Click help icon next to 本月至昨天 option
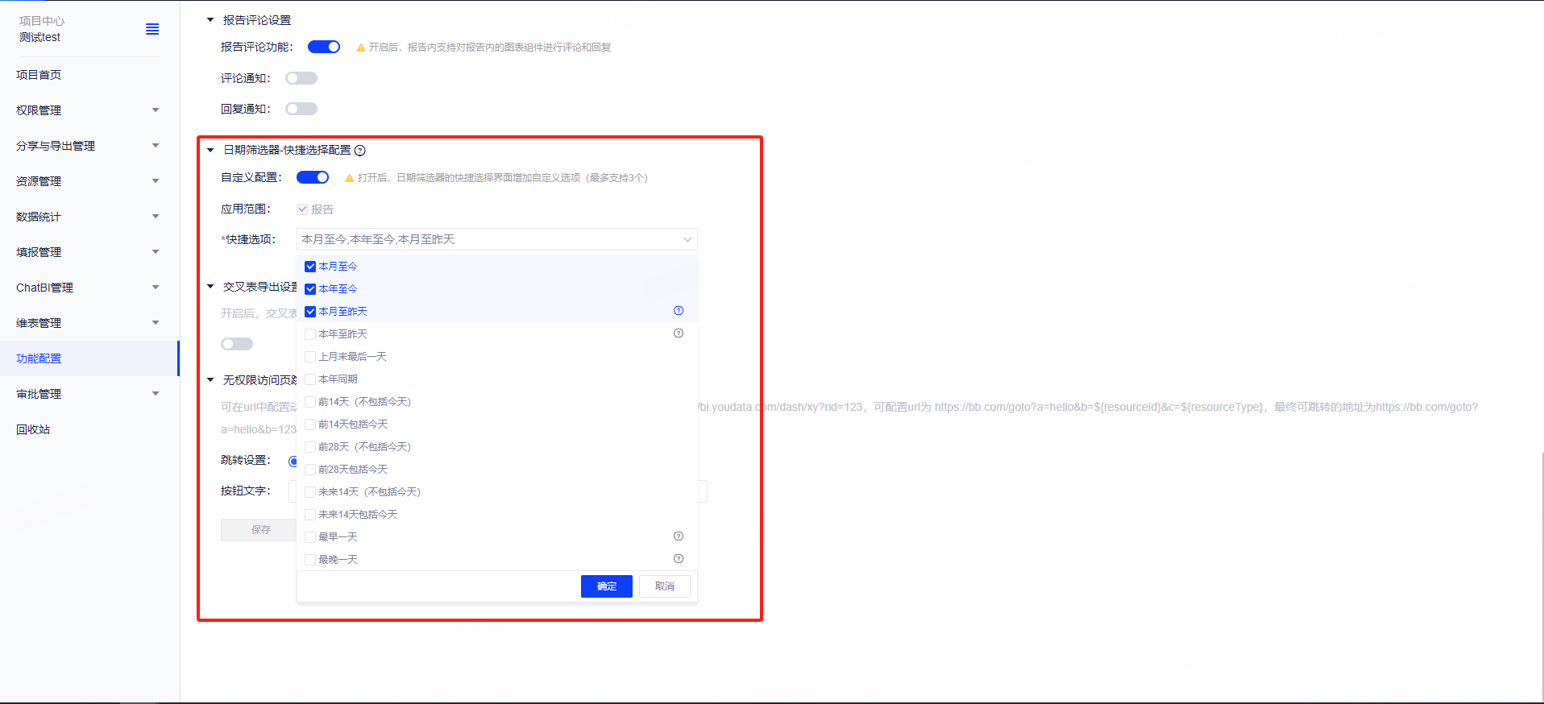 pyautogui.click(x=679, y=311)
